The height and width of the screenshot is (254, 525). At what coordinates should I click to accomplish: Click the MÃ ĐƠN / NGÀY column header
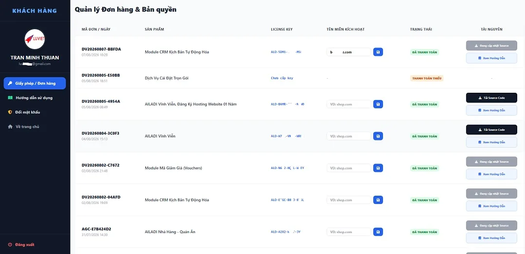[x=96, y=30]
